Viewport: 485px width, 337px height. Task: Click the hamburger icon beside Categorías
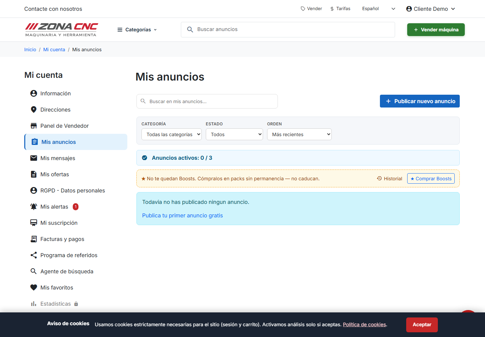(x=120, y=30)
